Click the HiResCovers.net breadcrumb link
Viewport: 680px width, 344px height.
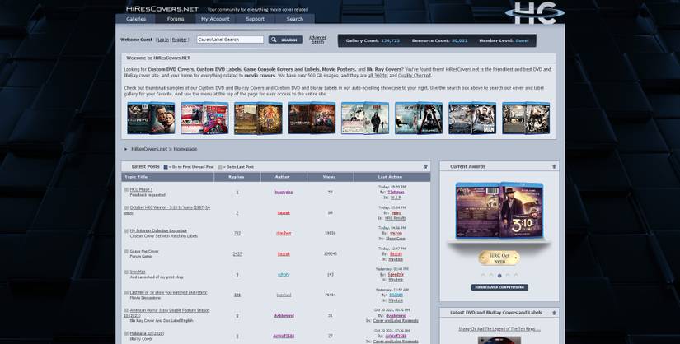point(149,149)
